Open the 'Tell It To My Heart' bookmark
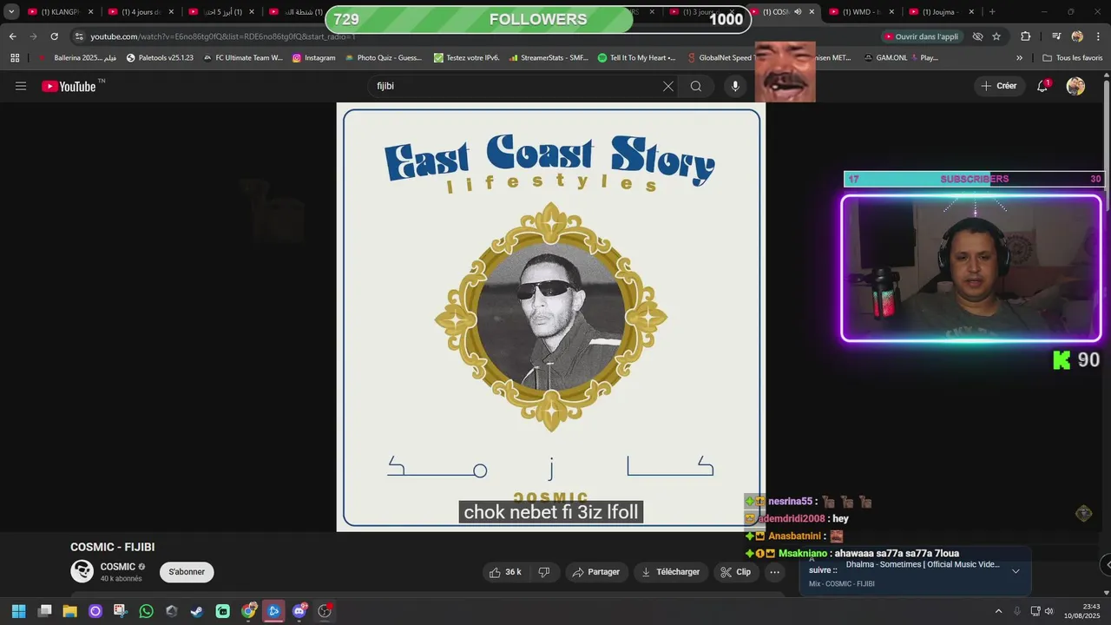 tap(637, 58)
